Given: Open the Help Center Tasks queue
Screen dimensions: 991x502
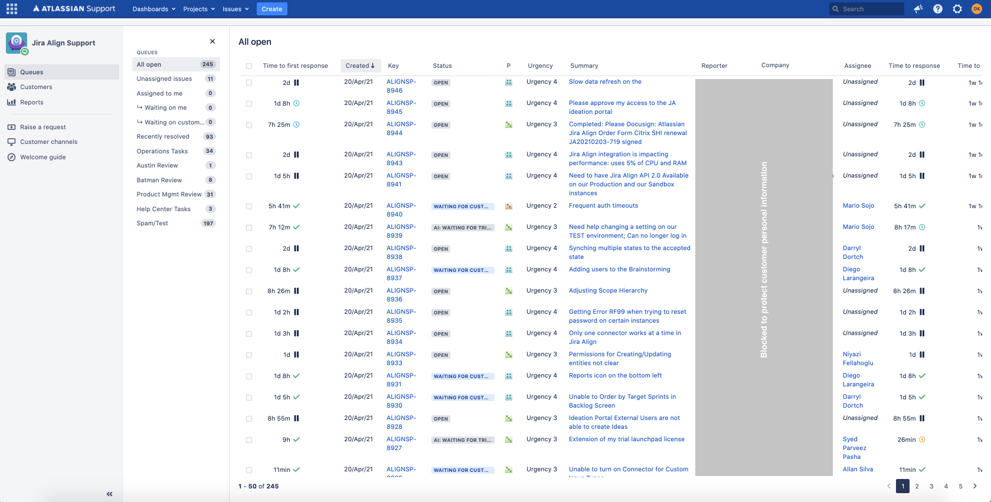Looking at the screenshot, I should [x=176, y=209].
